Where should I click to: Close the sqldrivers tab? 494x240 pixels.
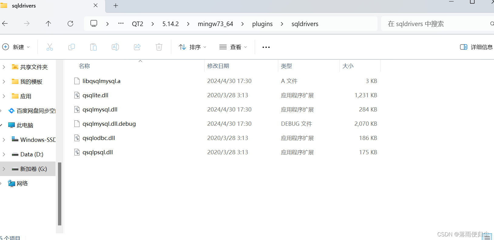96,5
